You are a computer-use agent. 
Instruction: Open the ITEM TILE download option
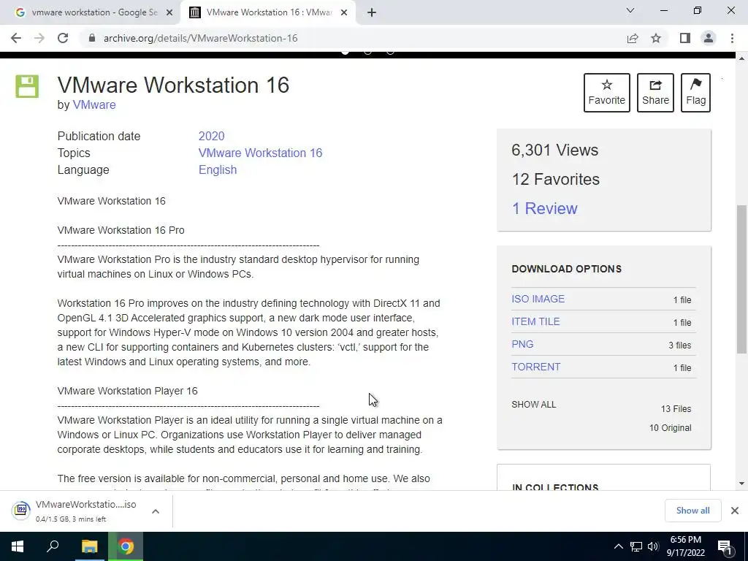point(535,321)
